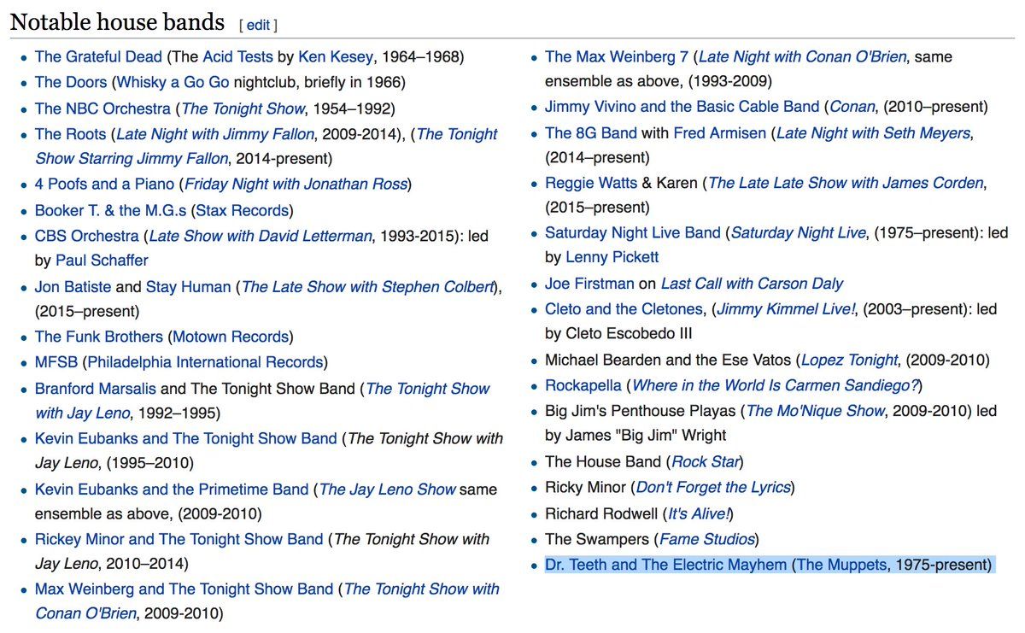
Task: Open the Stax Records link
Action: tap(243, 209)
